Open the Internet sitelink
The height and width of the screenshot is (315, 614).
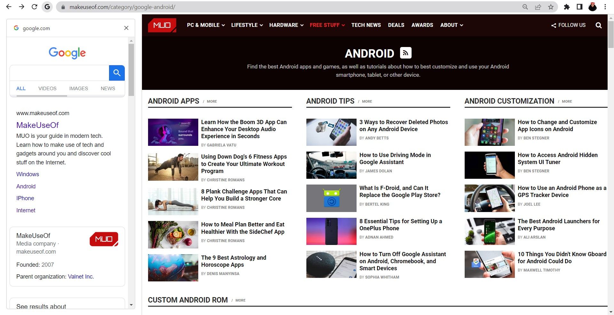click(26, 210)
